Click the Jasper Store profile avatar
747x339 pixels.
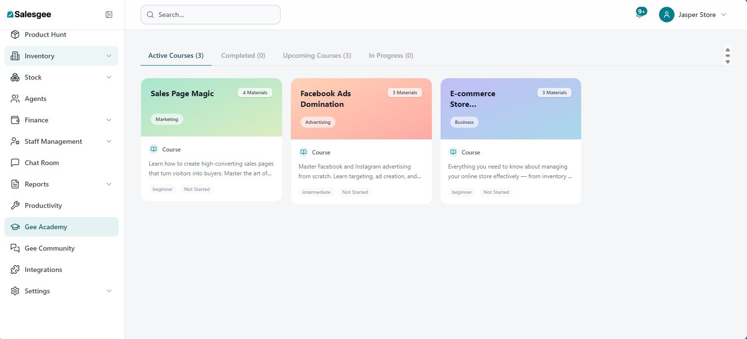(x=666, y=15)
